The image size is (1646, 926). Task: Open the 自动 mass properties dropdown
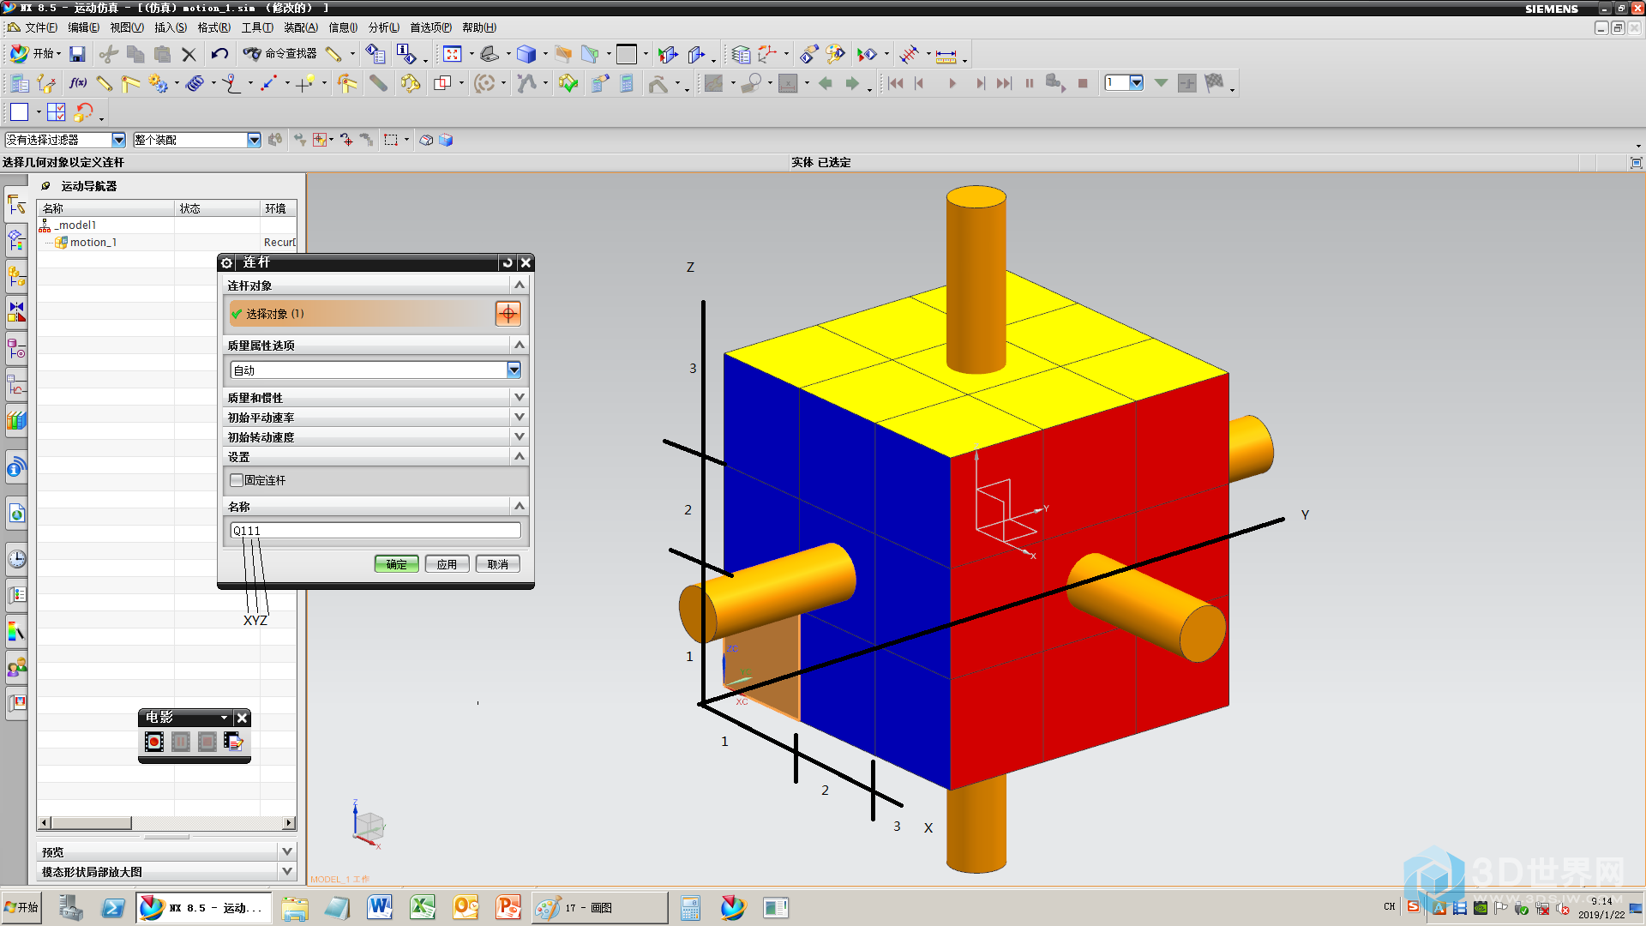point(514,370)
